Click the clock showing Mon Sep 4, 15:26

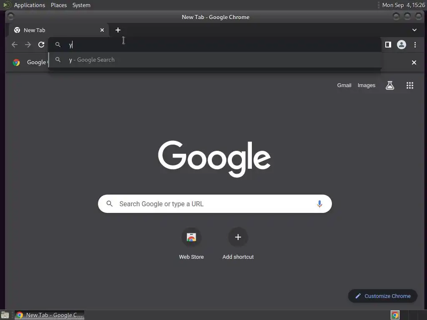pos(403,5)
